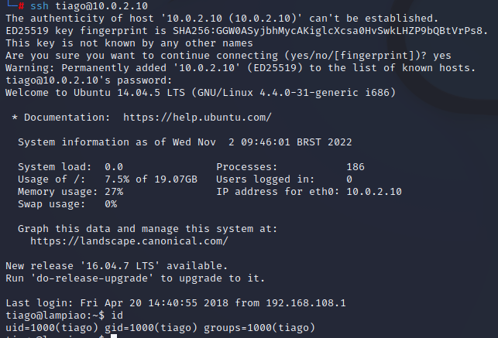This screenshot has width=498, height=338.
Task: Click the Swap usage 0% value
Action: pyautogui.click(x=110, y=204)
